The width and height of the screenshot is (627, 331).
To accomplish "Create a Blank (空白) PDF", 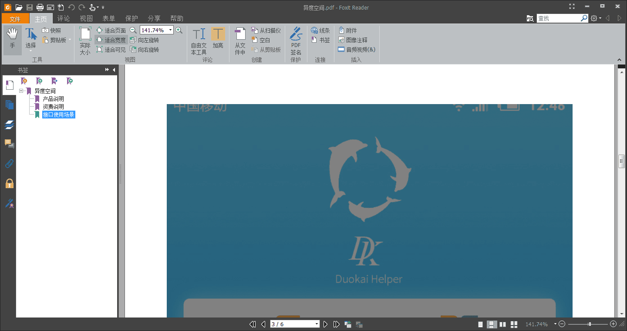I will [x=261, y=40].
